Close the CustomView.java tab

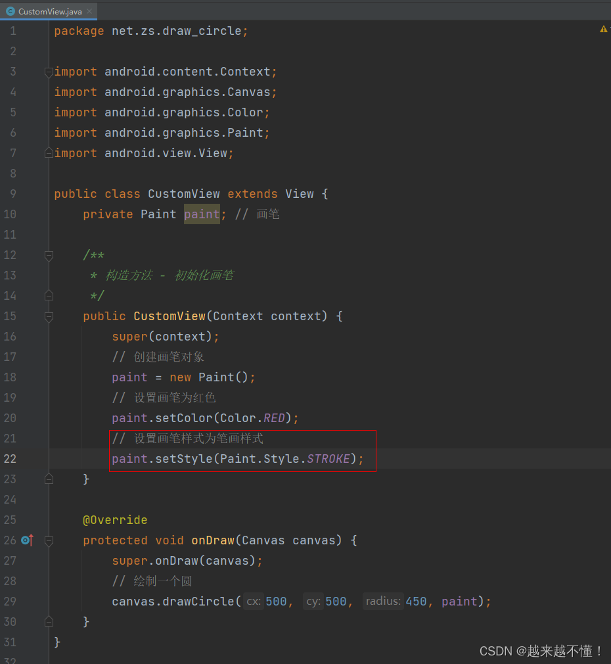89,11
